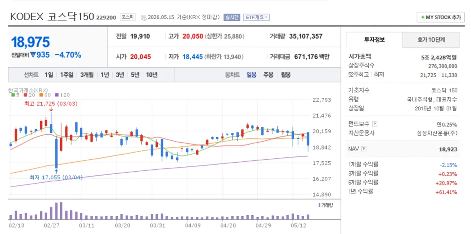This screenshot has height=234, width=471.
Task: Click the 상장주식수 value 276,300,000
Action: pos(442,66)
